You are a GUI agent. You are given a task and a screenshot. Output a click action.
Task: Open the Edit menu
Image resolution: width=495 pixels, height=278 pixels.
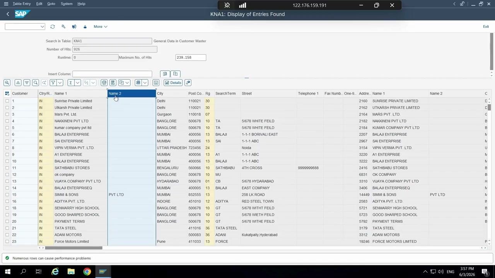[x=39, y=4]
